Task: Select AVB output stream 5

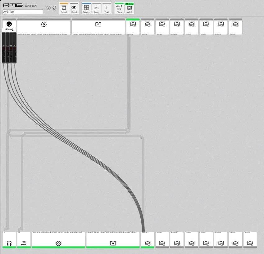Action: [206, 240]
